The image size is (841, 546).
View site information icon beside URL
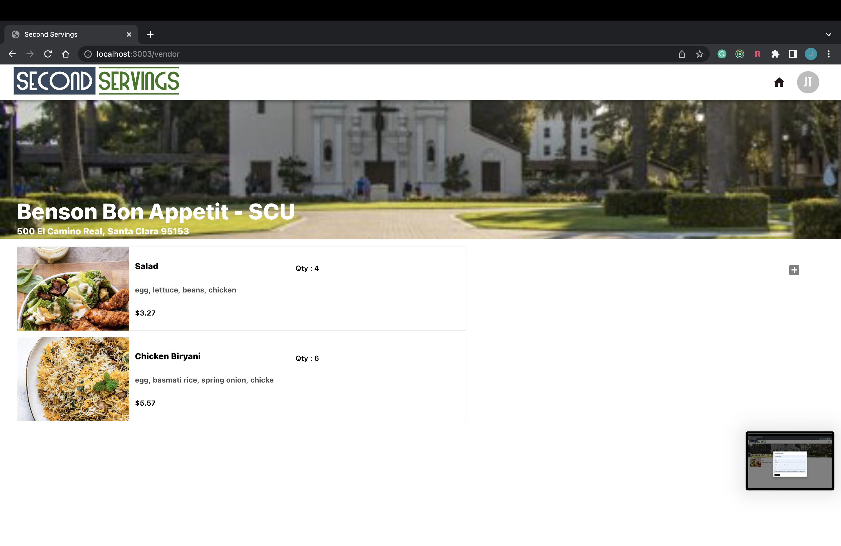[x=88, y=54]
